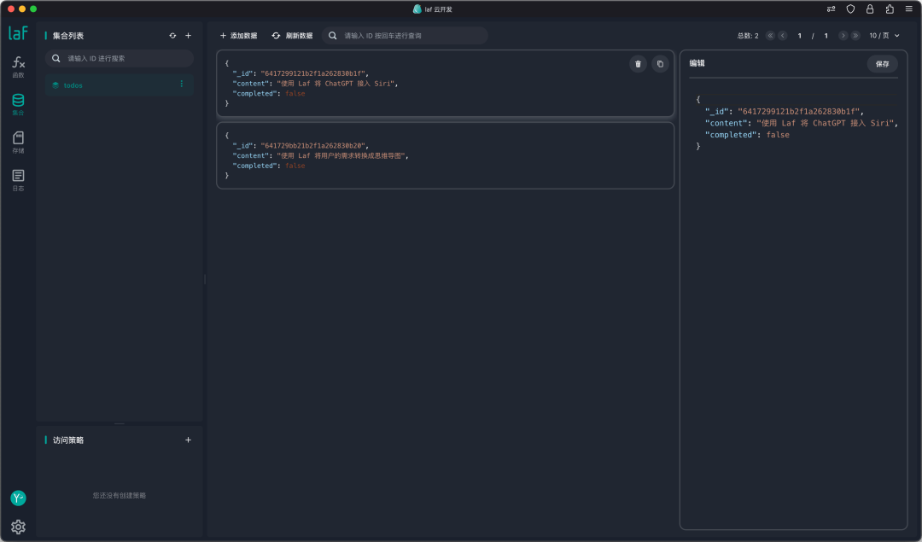Click the copy icon on first record
The image size is (922, 542).
(x=660, y=64)
